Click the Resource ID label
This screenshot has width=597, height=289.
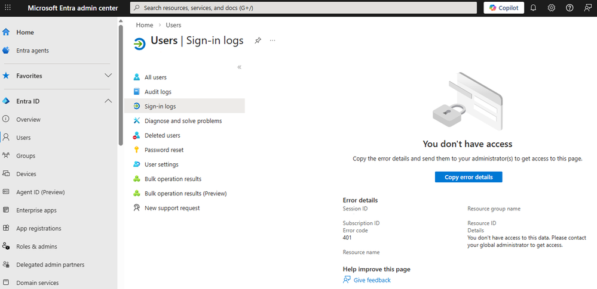click(482, 223)
